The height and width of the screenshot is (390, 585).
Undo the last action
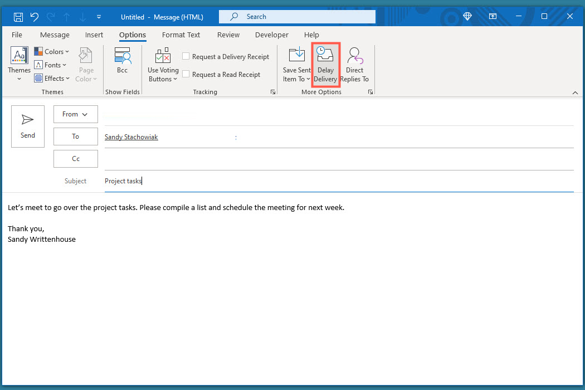[34, 17]
